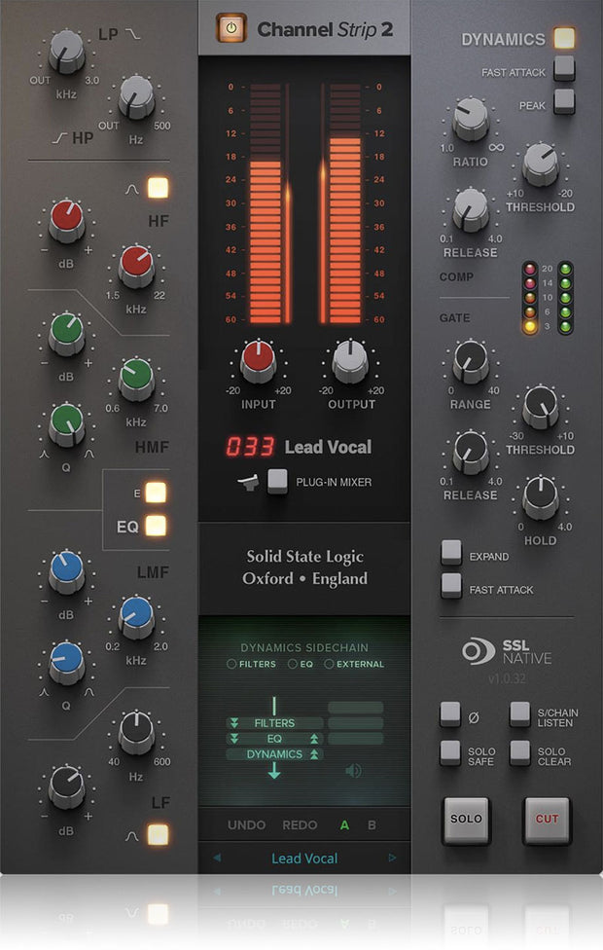Image resolution: width=603 pixels, height=950 pixels.
Task: Click the green HMF frequency kHz knob
Action: click(136, 378)
